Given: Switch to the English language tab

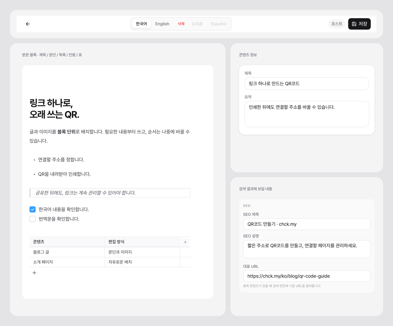Looking at the screenshot, I should [162, 24].
